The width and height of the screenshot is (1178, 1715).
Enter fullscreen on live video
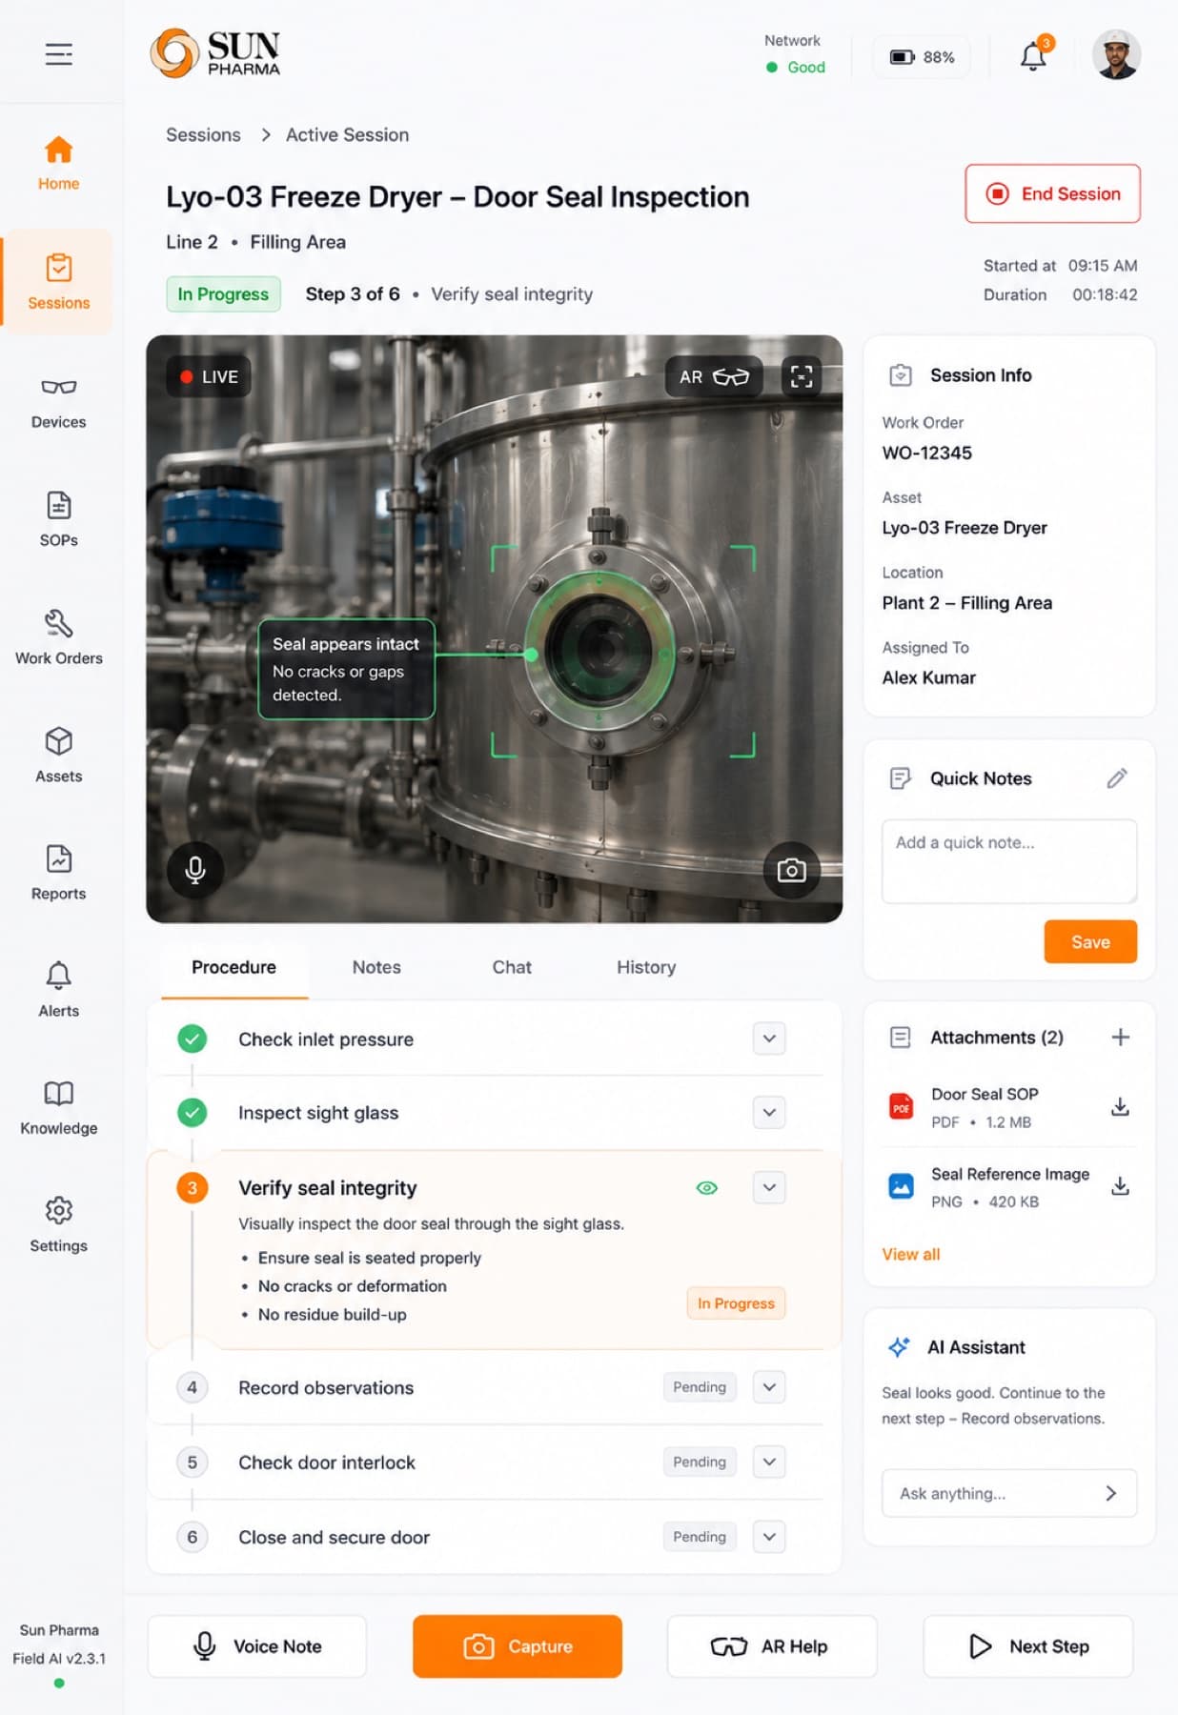(802, 376)
